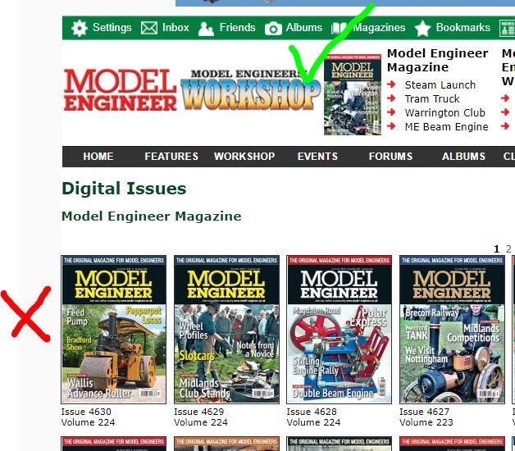
Task: Open the Inbox link
Action: click(x=175, y=27)
